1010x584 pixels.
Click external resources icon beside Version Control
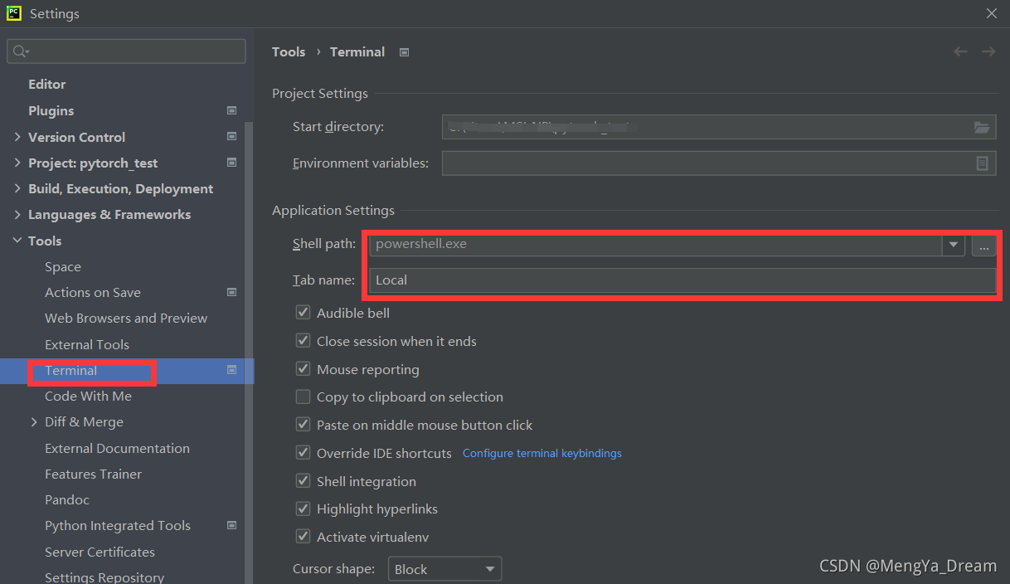[x=232, y=136]
